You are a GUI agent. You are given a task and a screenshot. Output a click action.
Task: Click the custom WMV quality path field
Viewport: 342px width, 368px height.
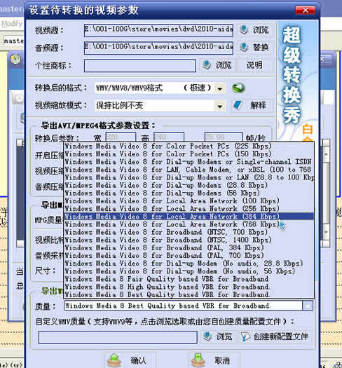click(x=118, y=337)
